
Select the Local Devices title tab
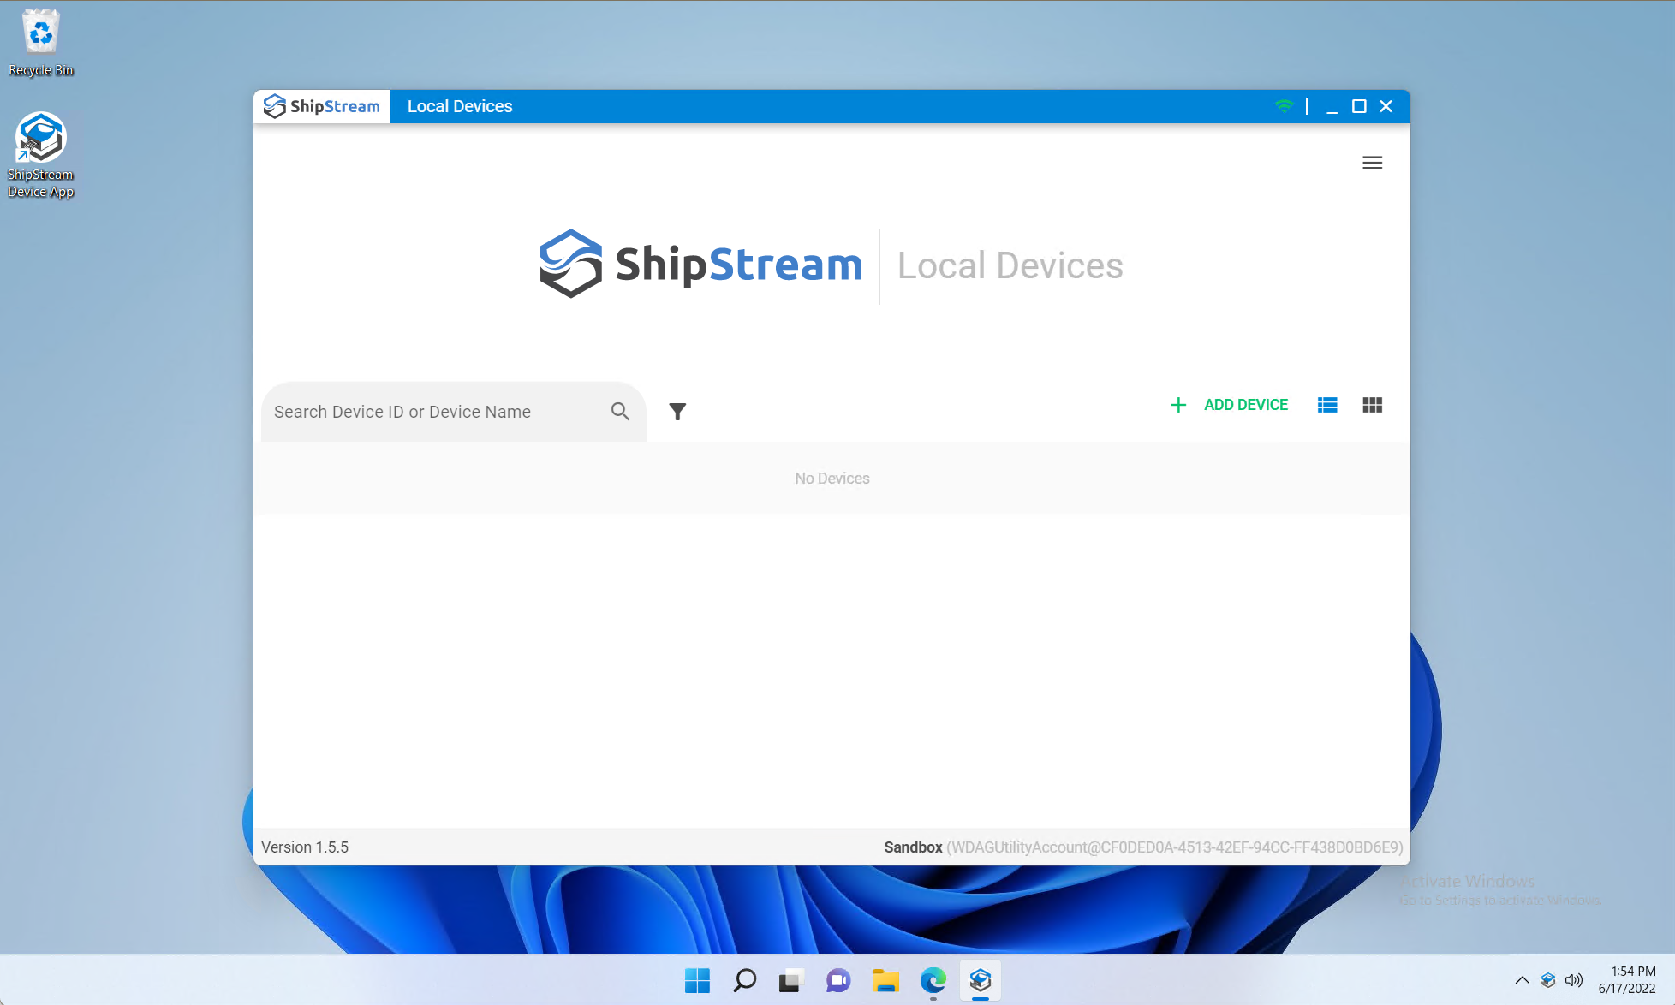point(460,106)
